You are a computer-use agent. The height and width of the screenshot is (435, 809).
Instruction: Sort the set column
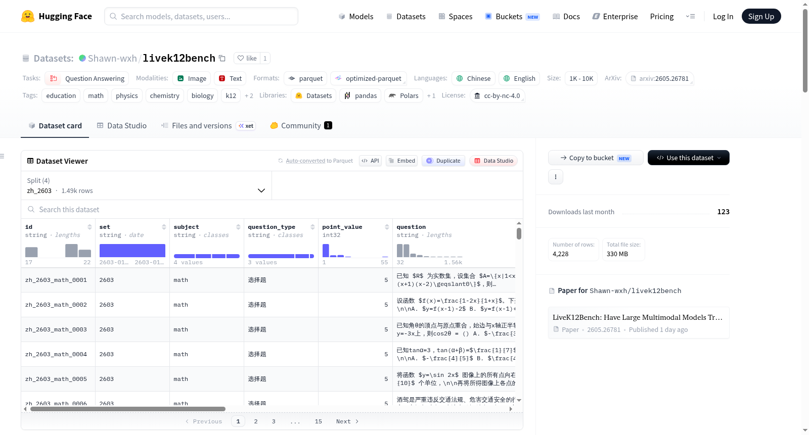point(164,227)
